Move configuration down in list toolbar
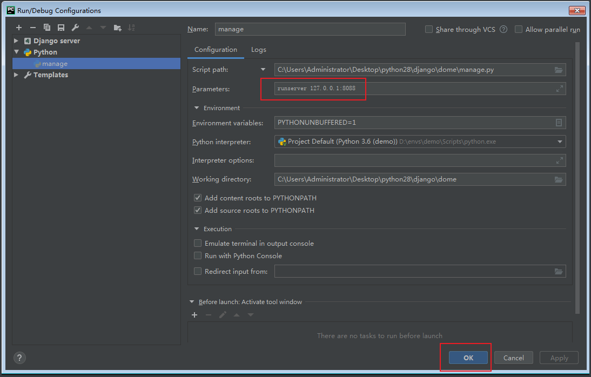The image size is (591, 377). pos(103,28)
